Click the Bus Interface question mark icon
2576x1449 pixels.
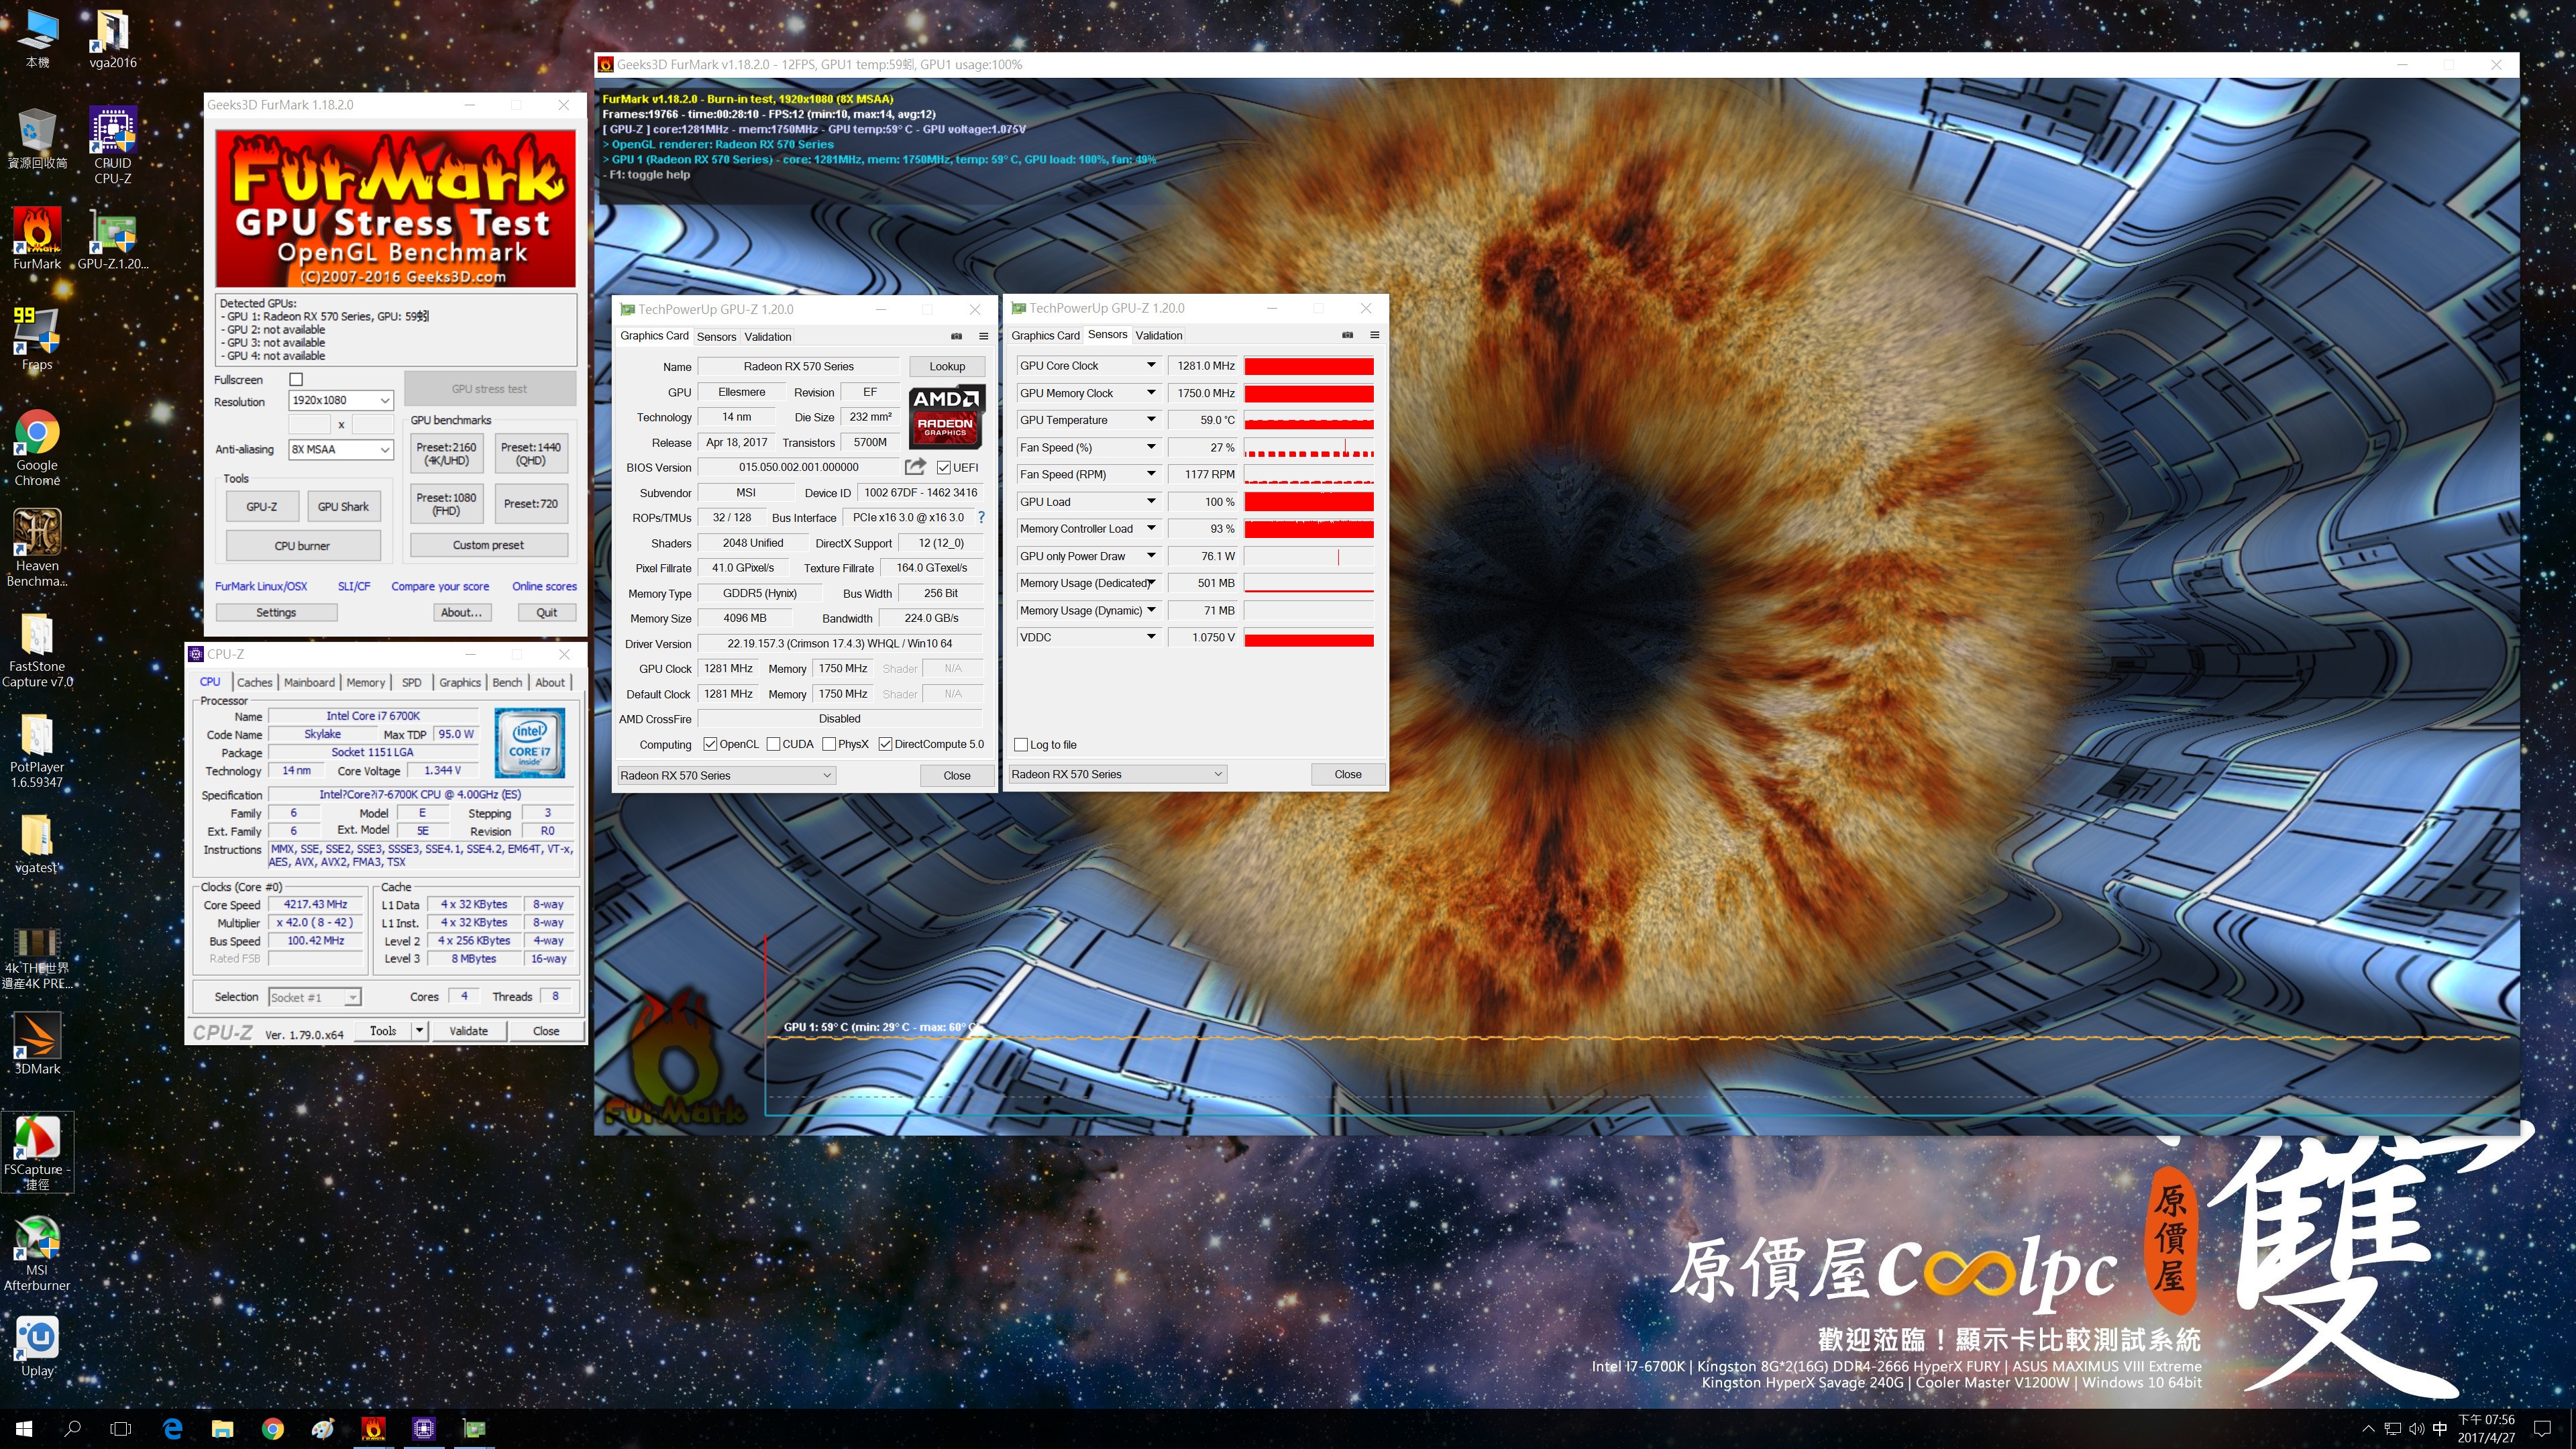pos(981,517)
